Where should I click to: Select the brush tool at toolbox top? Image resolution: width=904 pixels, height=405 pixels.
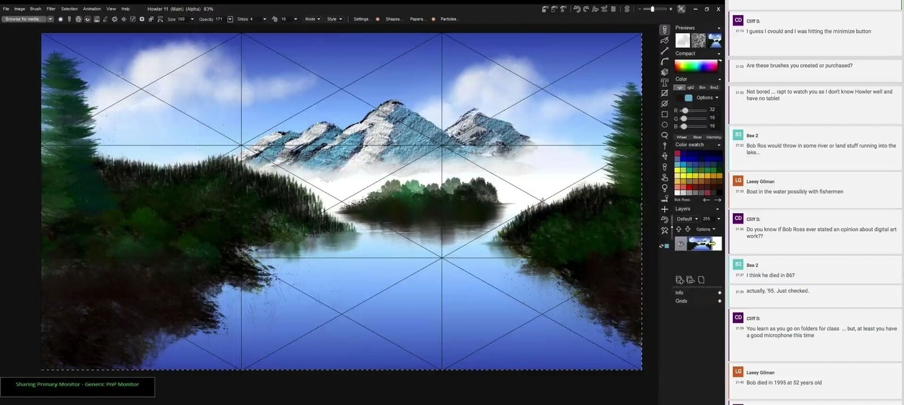click(x=664, y=29)
